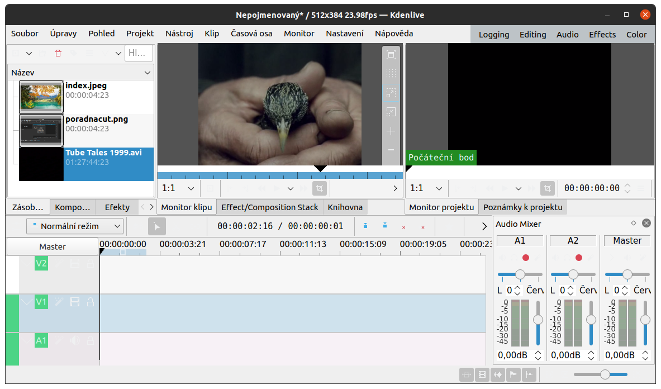Viewport: 661px width, 389px height.
Task: Open the Poznámky k projektu tab
Action: [523, 207]
